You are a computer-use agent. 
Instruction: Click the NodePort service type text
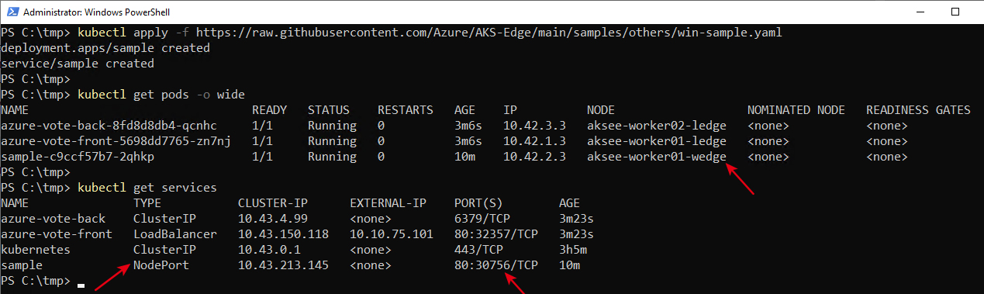click(x=161, y=265)
